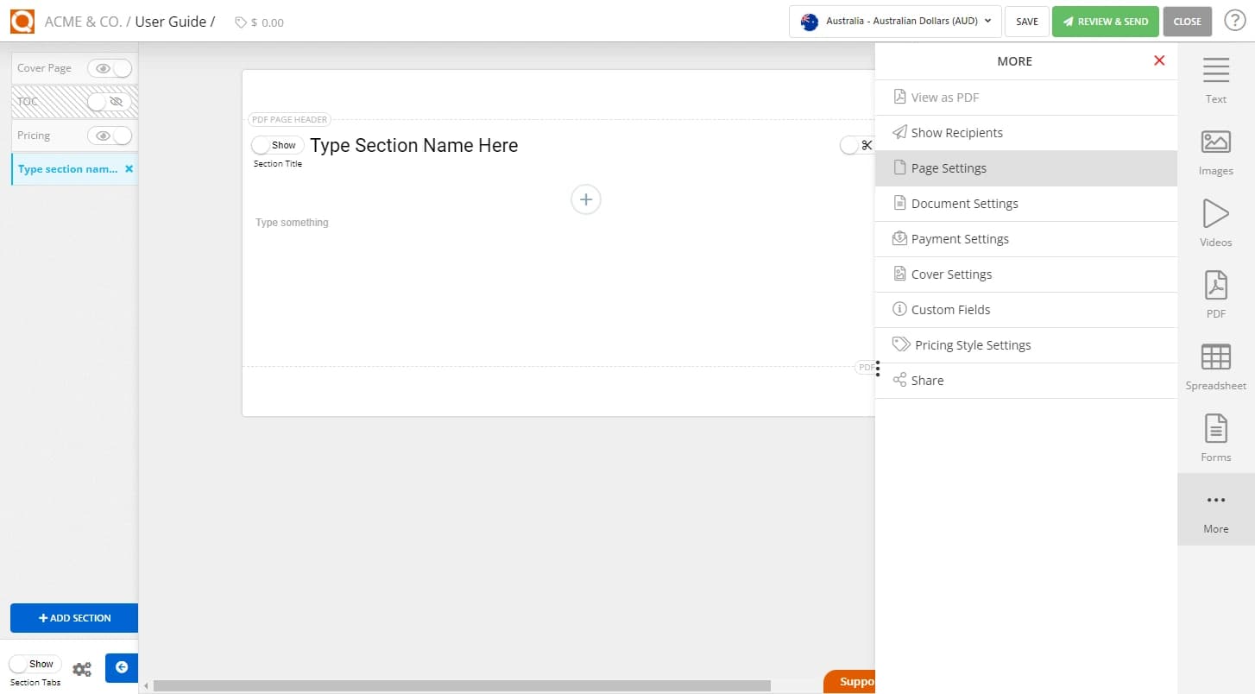Viewport: 1255px width, 694px height.
Task: Choose Share in the More menu
Action: tap(928, 380)
